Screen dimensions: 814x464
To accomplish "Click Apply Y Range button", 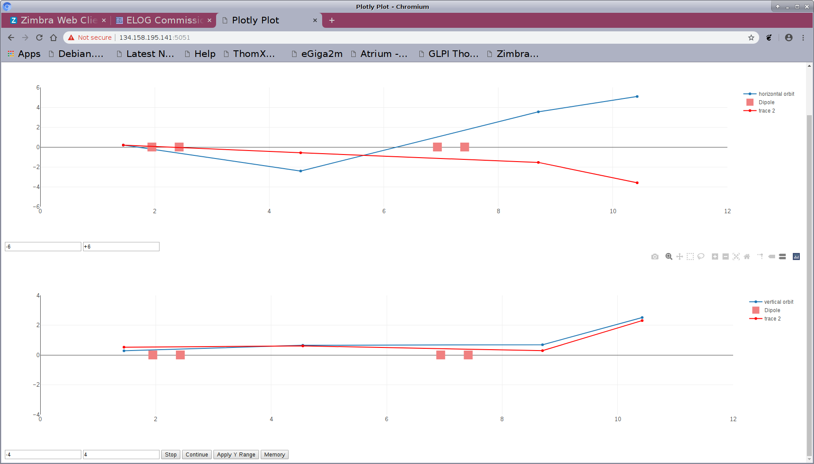I will pyautogui.click(x=236, y=455).
